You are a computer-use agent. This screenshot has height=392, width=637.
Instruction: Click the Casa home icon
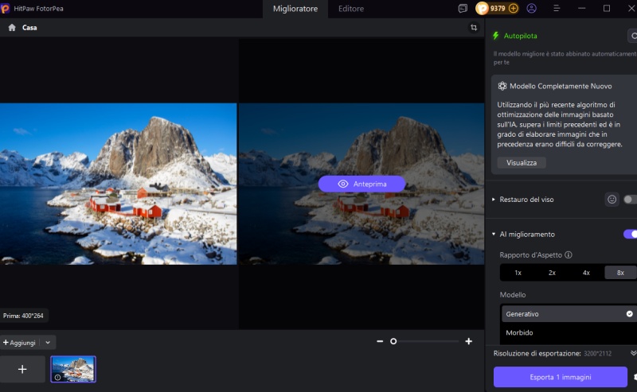(x=12, y=28)
